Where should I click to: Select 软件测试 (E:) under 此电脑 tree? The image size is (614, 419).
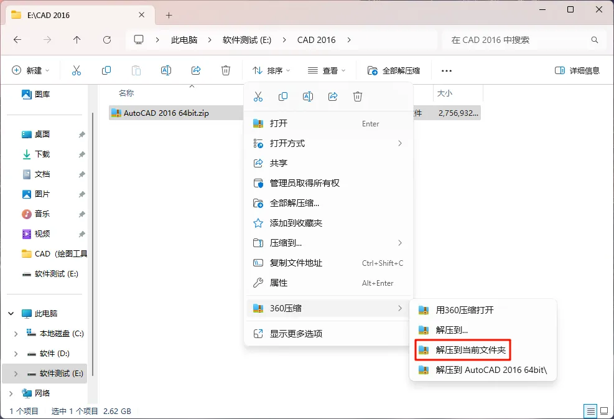(45, 374)
